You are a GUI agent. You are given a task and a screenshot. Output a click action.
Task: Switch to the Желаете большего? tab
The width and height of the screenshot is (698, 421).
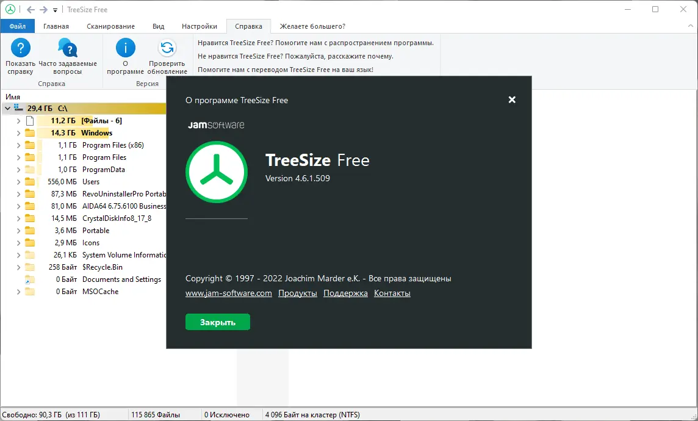[x=312, y=26]
